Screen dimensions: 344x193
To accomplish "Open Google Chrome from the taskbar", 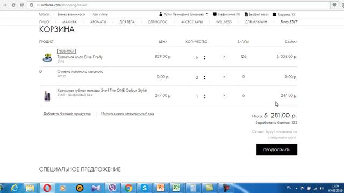I will [128, 188].
